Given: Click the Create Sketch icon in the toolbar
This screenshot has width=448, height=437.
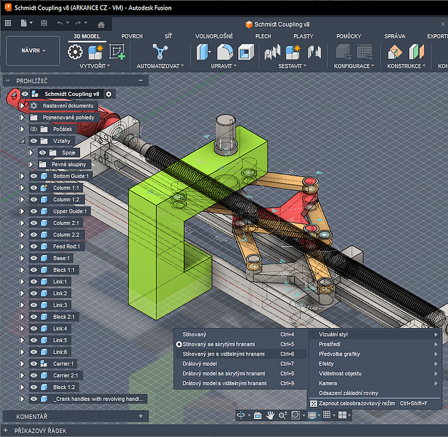Looking at the screenshot, I should [x=117, y=52].
